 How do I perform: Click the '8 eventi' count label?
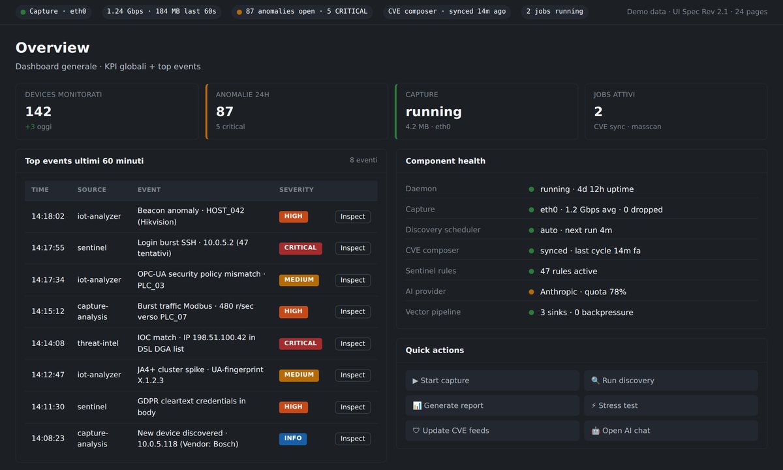[x=363, y=160]
